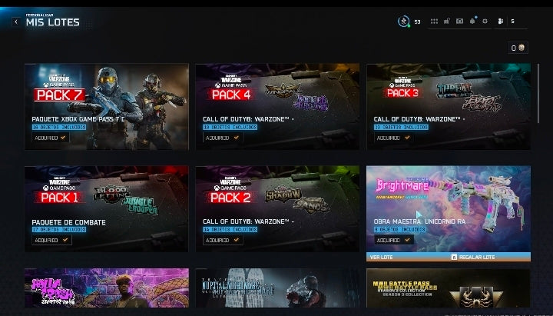Click the Adquirido badge on the Brightmare card

[393, 240]
